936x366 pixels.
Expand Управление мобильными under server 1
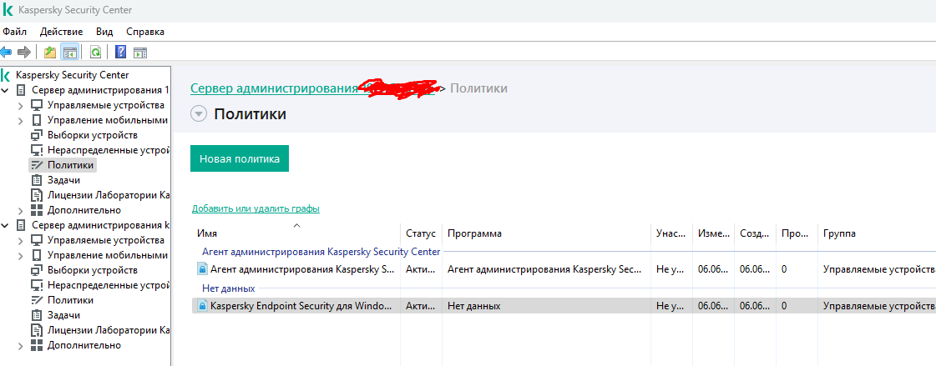pos(21,120)
